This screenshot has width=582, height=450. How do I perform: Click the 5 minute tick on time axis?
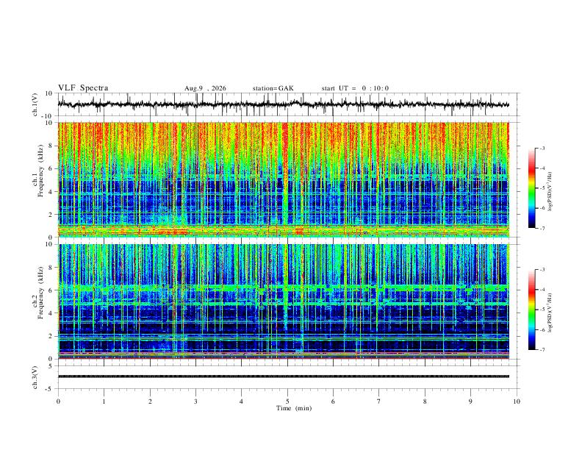tap(287, 401)
